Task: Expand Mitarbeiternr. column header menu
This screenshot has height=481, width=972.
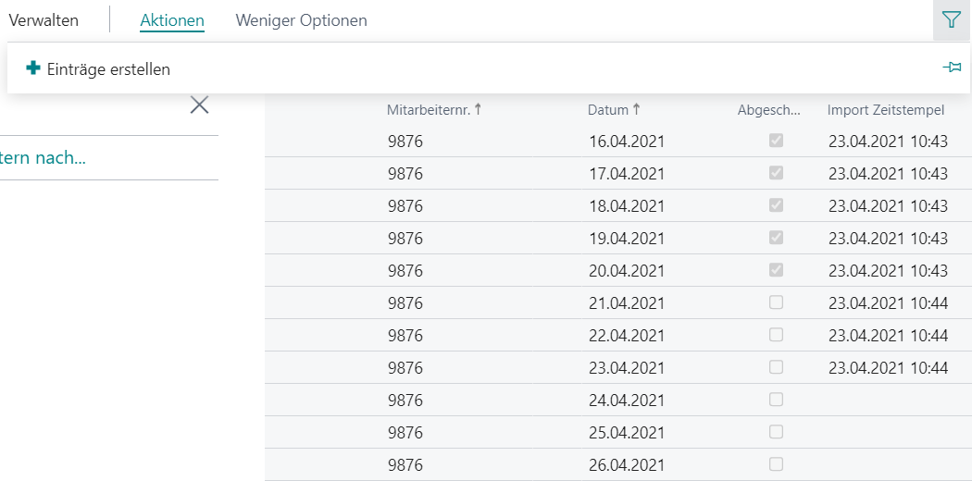Action: (x=429, y=110)
